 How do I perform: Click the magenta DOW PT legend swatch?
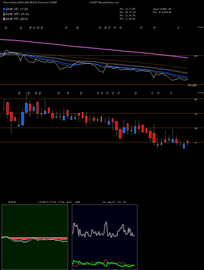click(4, 19)
